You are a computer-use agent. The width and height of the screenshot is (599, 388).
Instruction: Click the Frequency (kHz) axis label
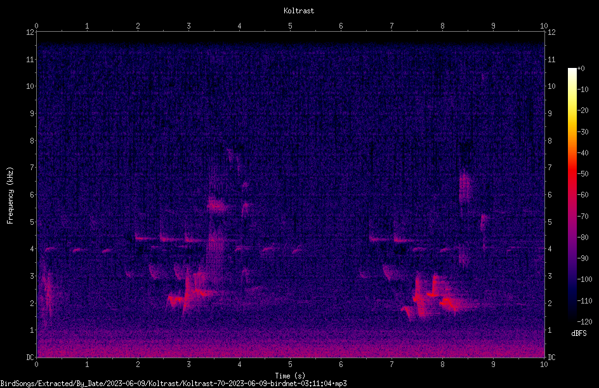[x=10, y=196]
